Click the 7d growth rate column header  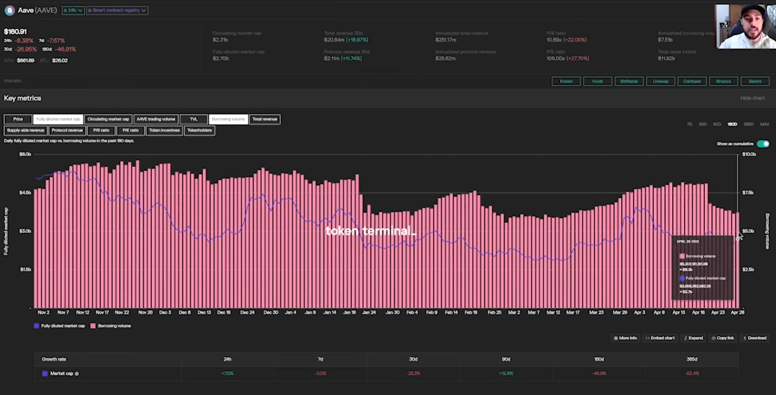pyautogui.click(x=320, y=359)
